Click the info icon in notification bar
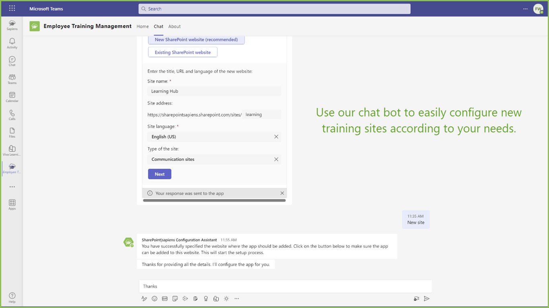 click(150, 193)
